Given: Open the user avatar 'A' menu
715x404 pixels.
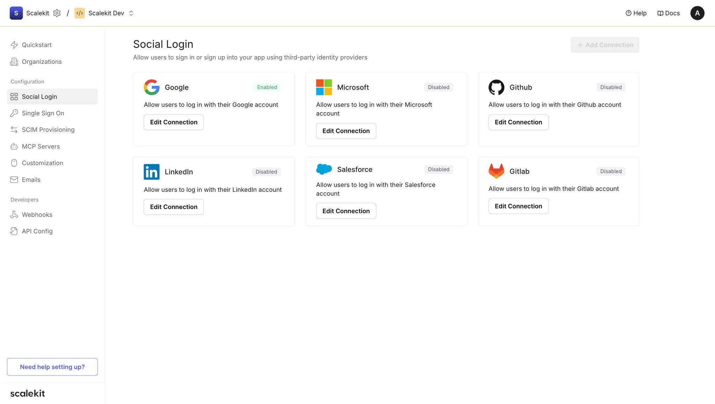Looking at the screenshot, I should 697,13.
